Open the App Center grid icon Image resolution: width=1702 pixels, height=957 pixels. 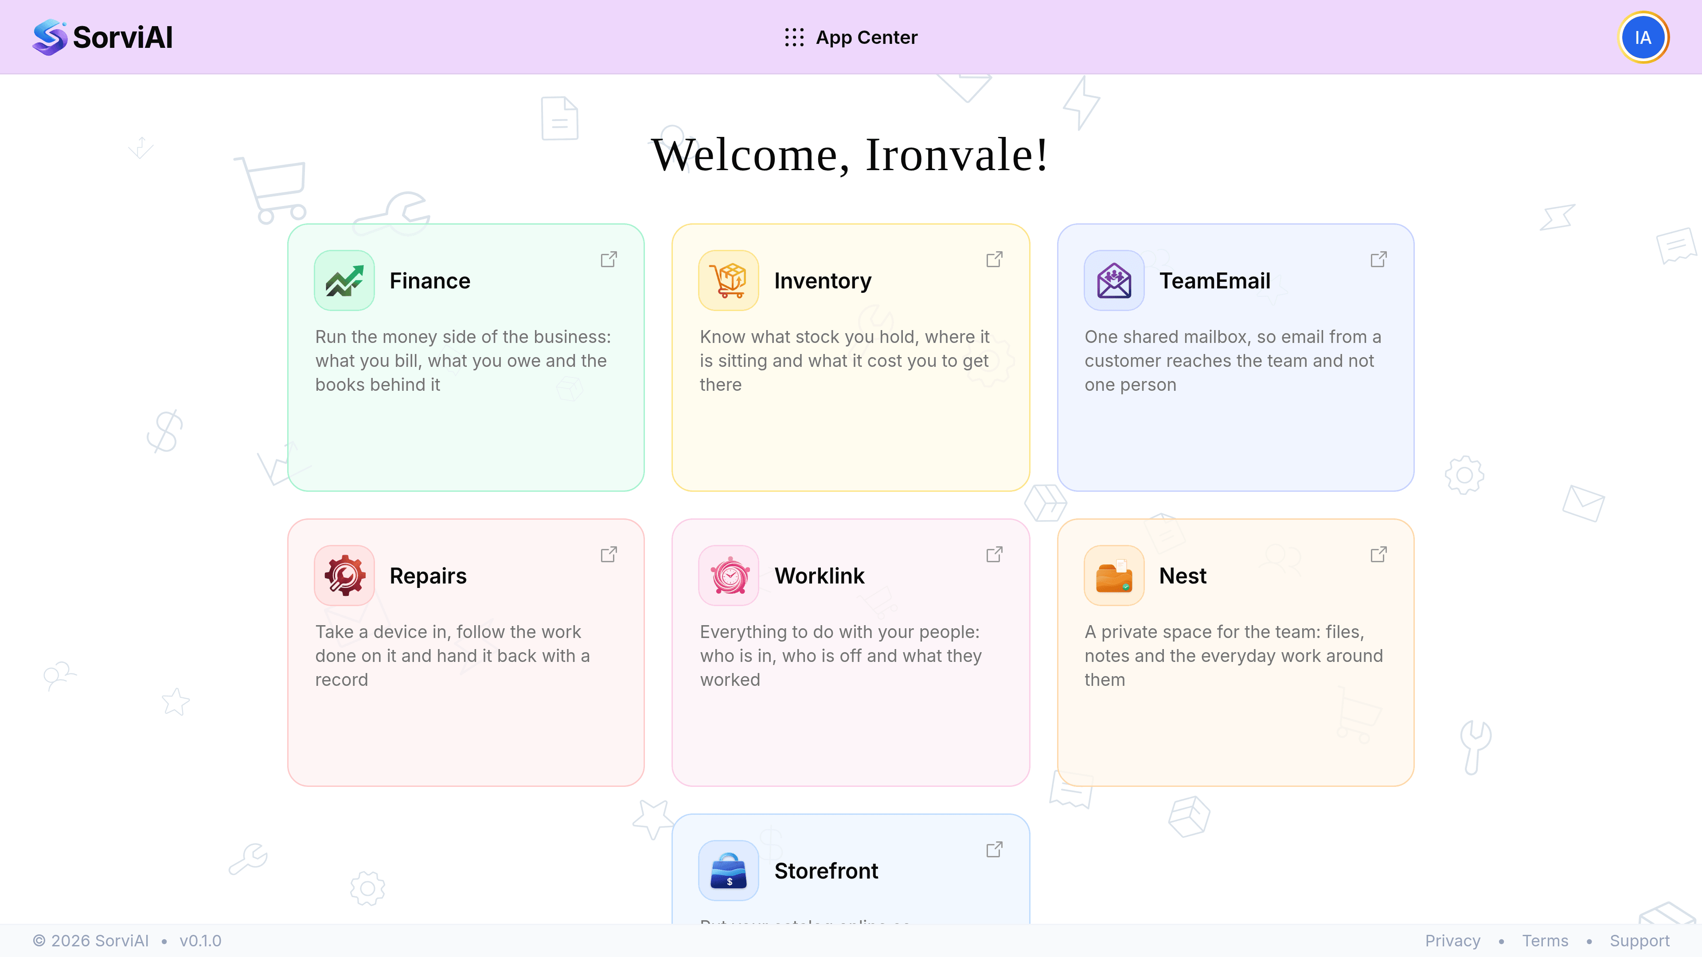coord(793,37)
